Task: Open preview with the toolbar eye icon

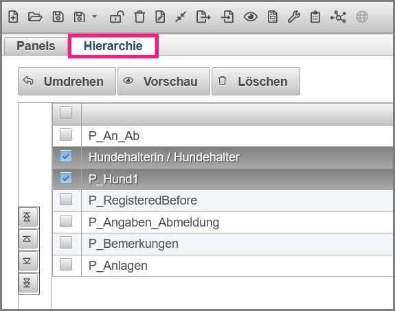Action: [251, 17]
